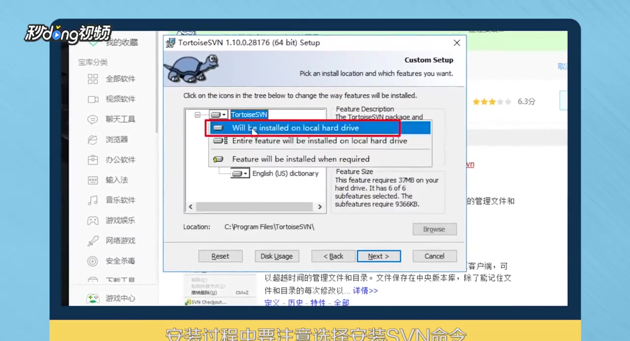Viewport: 630px width, 341px height.
Task: Click the install location path text
Action: click(269, 227)
